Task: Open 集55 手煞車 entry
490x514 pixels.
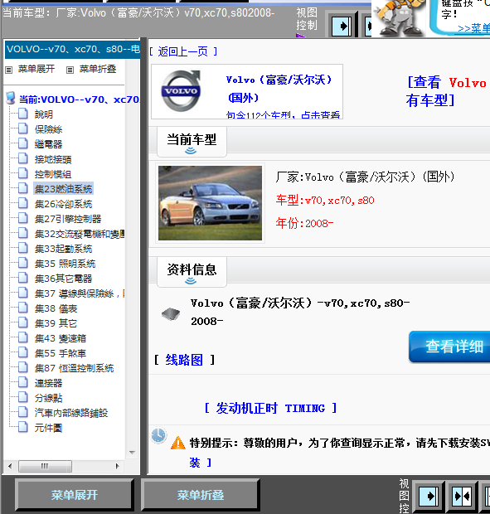Action: tap(61, 353)
